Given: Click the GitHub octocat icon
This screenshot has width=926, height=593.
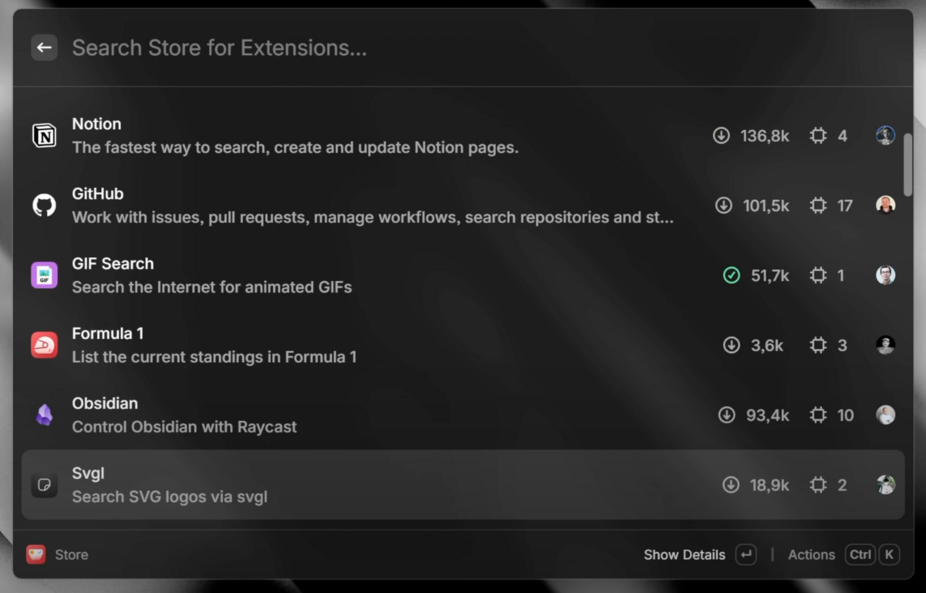Looking at the screenshot, I should point(44,205).
